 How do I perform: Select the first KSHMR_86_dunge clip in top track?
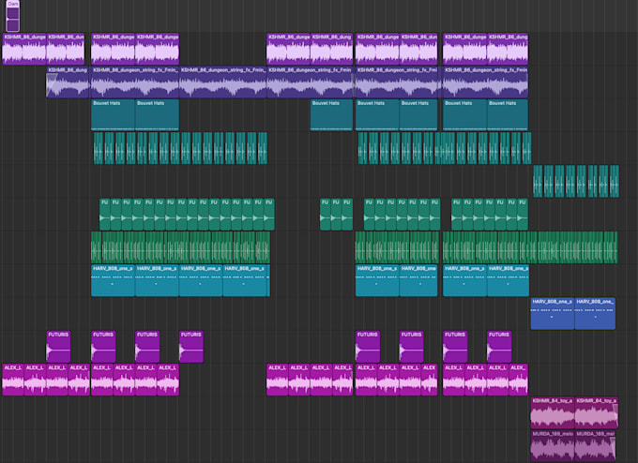[x=24, y=49]
